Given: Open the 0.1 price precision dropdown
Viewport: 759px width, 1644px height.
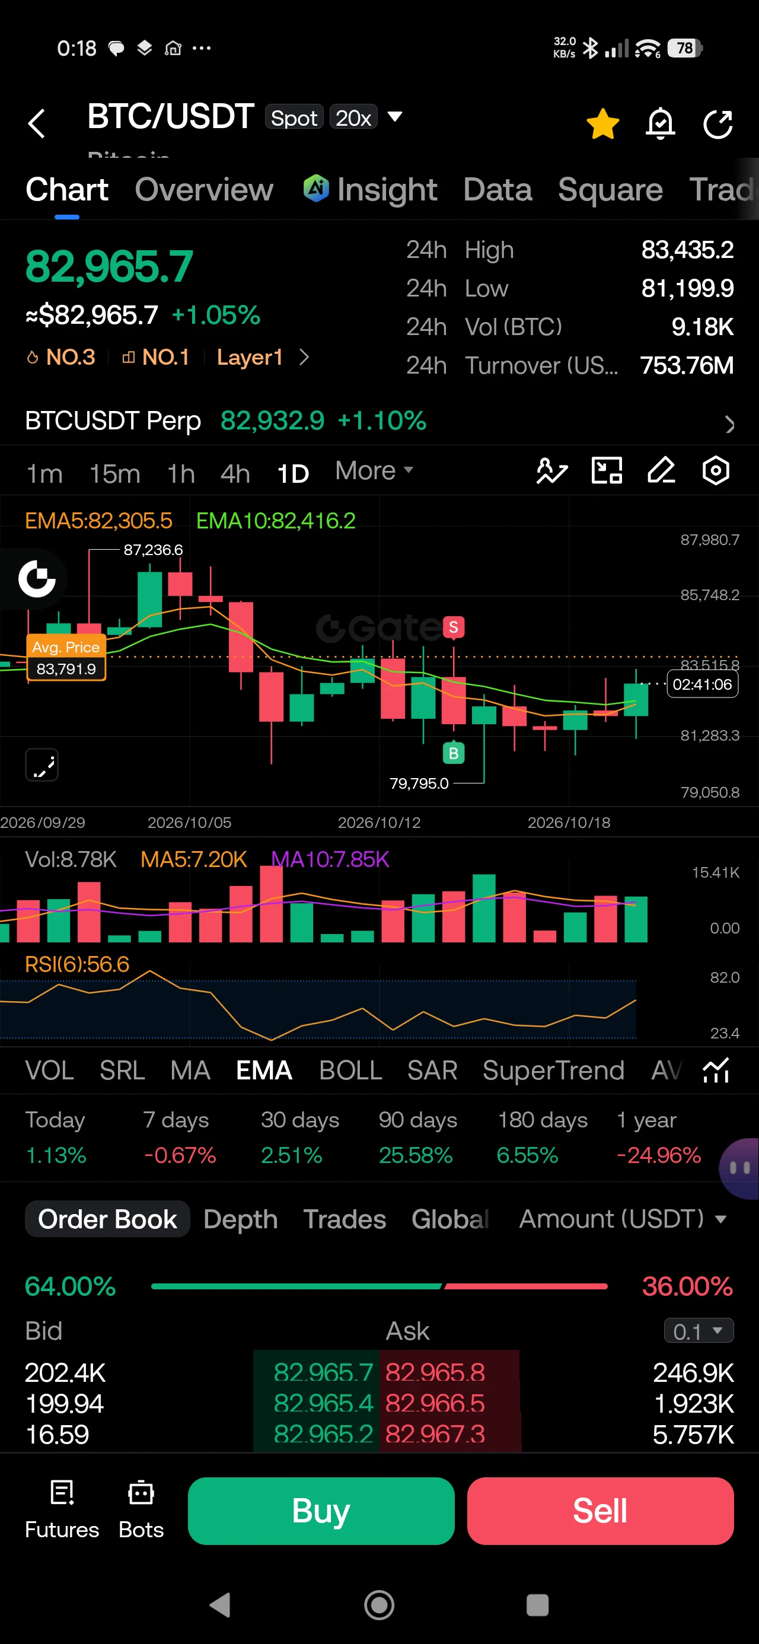Looking at the screenshot, I should pos(699,1331).
